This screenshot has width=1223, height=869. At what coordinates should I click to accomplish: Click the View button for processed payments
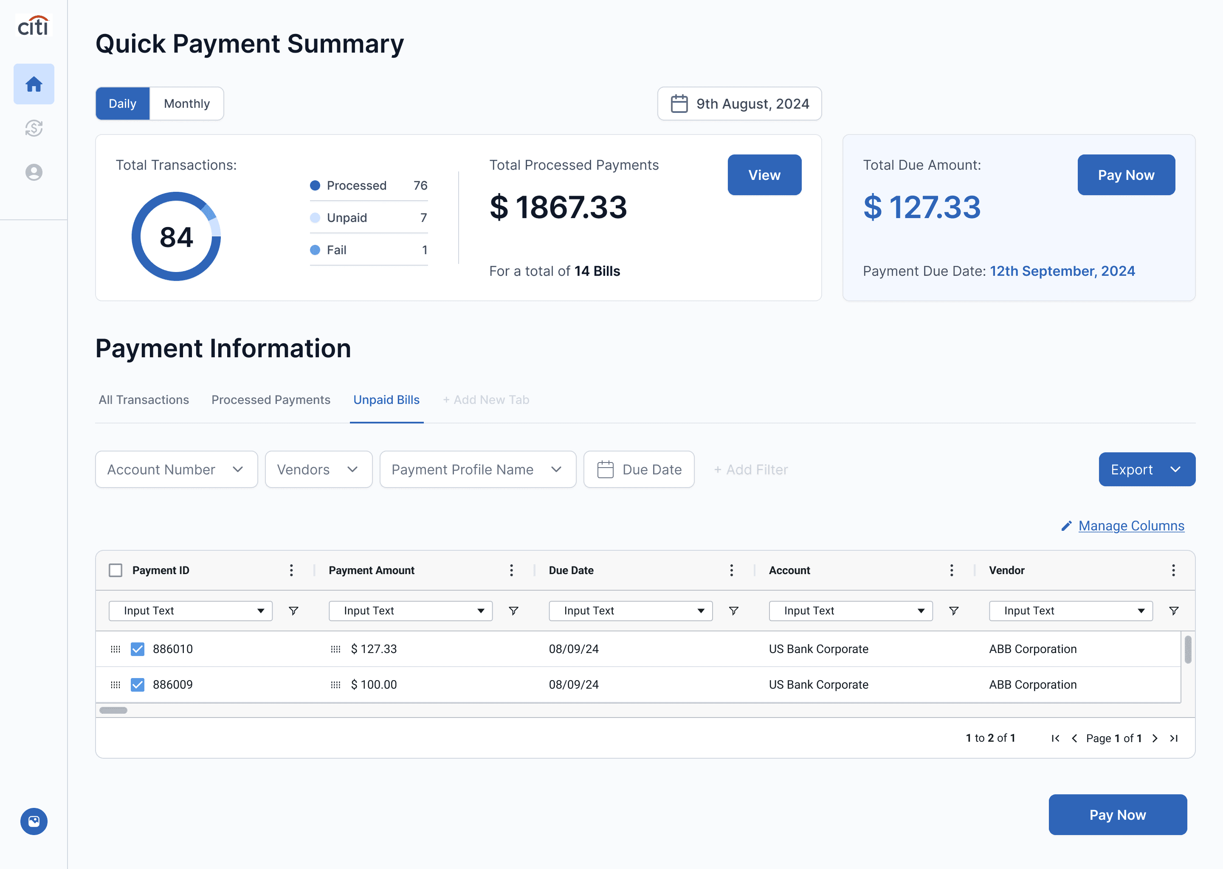point(764,175)
